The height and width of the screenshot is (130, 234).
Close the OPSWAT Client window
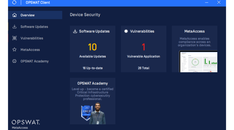tap(219, 2)
